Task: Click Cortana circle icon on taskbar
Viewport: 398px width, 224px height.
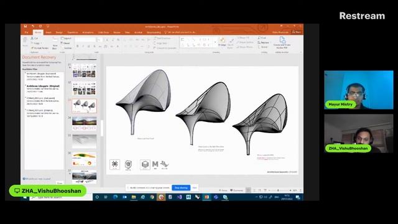Action: [x=97, y=197]
